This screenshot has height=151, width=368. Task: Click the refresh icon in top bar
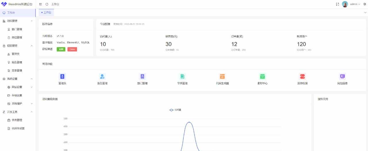[47, 4]
